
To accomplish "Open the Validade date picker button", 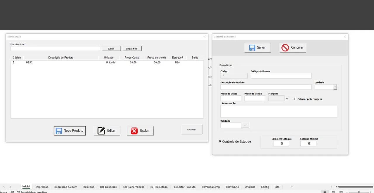I will coord(245,125).
